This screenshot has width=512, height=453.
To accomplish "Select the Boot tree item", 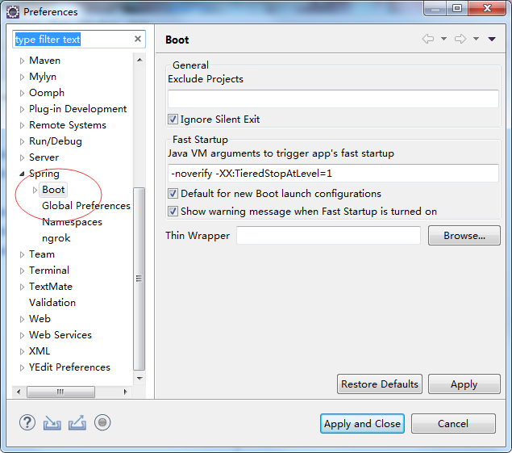I will (x=53, y=190).
